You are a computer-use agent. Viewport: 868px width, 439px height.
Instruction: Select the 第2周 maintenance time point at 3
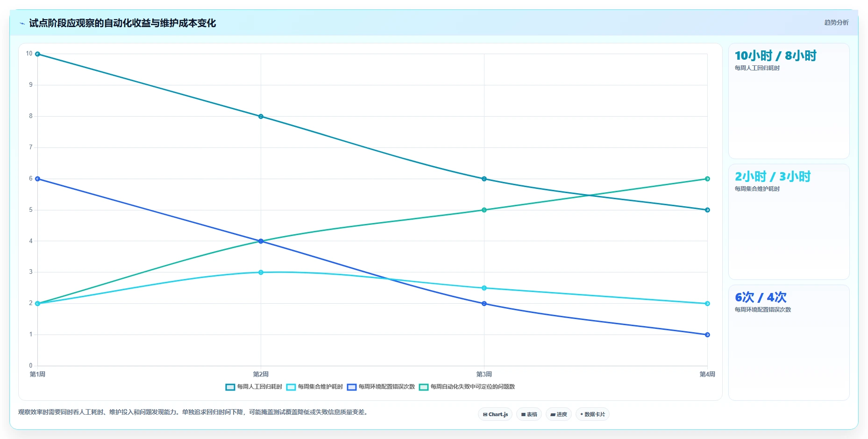pyautogui.click(x=261, y=272)
